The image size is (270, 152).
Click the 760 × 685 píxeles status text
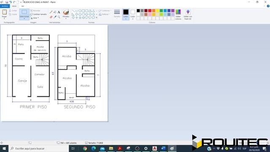(x=68, y=143)
